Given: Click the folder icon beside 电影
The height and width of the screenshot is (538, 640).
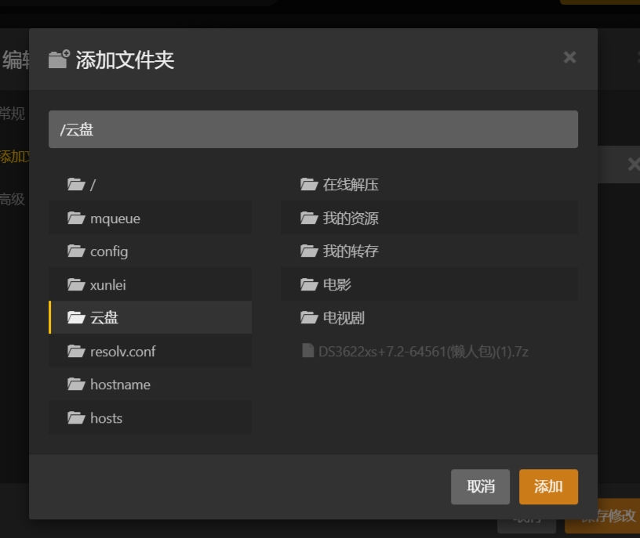Looking at the screenshot, I should pyautogui.click(x=309, y=284).
